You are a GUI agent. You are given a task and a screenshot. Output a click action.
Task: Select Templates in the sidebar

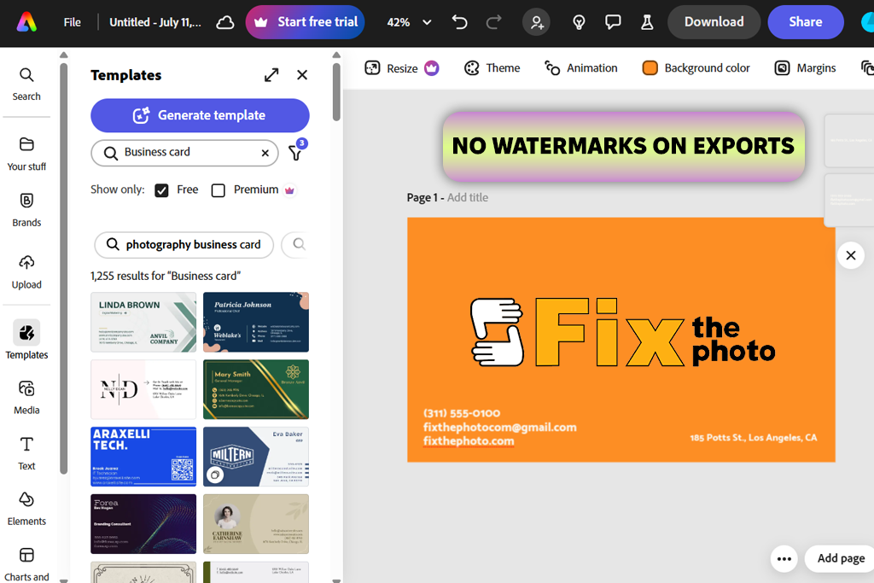26,340
